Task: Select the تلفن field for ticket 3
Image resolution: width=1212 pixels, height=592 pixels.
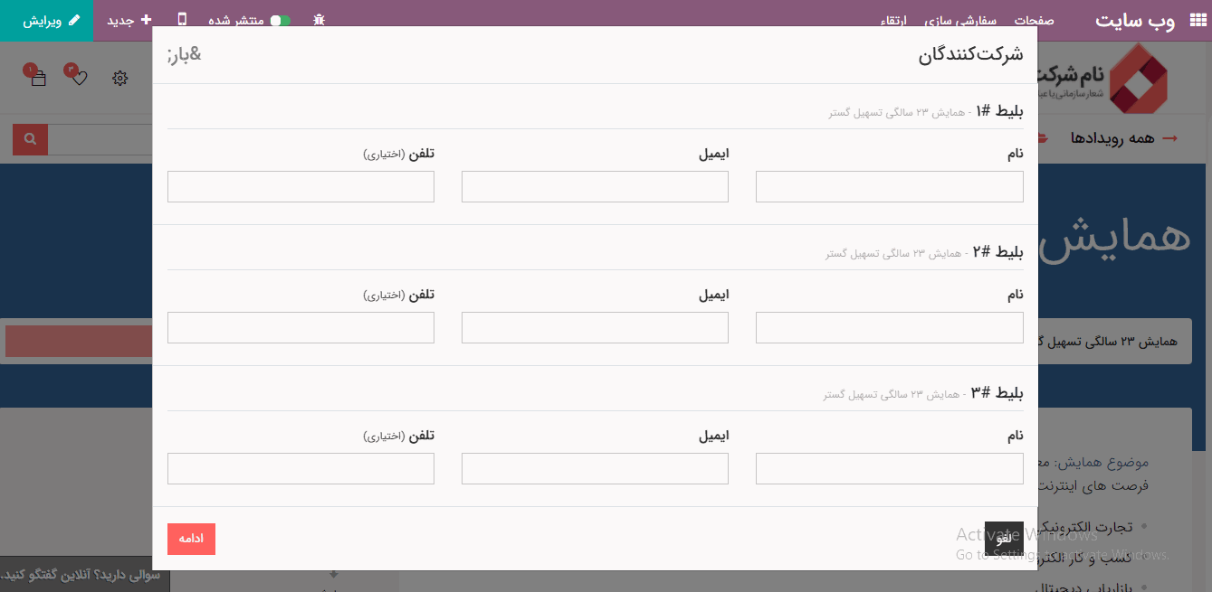Action: click(x=301, y=469)
